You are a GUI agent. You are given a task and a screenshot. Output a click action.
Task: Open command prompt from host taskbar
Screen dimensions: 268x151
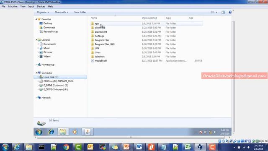(41, 147)
